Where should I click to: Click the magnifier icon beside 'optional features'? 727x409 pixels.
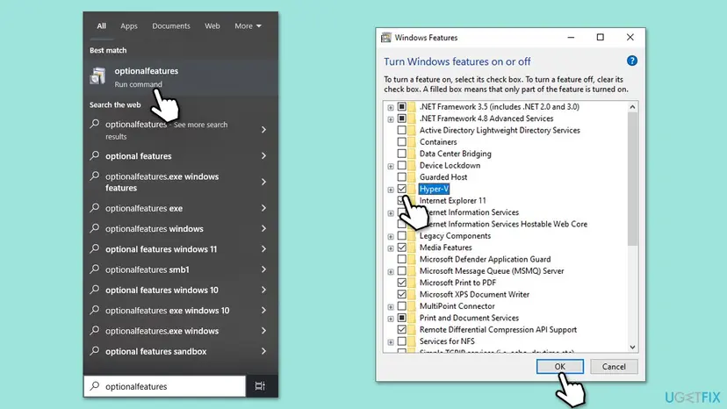click(95, 155)
